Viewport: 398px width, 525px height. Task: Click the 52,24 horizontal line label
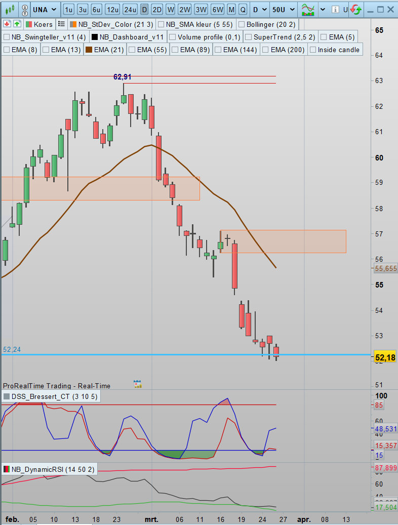tap(12, 349)
